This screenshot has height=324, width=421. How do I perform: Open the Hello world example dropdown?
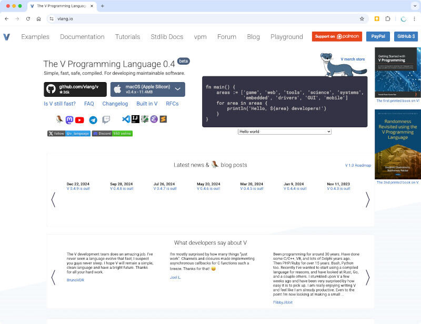[284, 131]
